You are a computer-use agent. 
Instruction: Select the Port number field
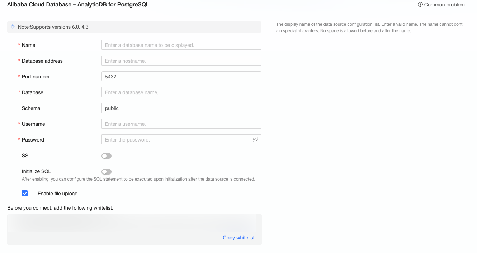coord(181,77)
